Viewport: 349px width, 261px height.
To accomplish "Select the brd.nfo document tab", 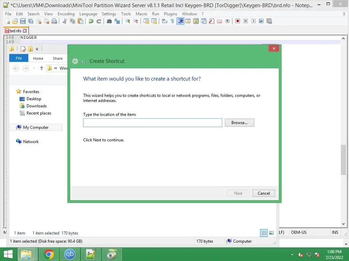I will pyautogui.click(x=16, y=31).
